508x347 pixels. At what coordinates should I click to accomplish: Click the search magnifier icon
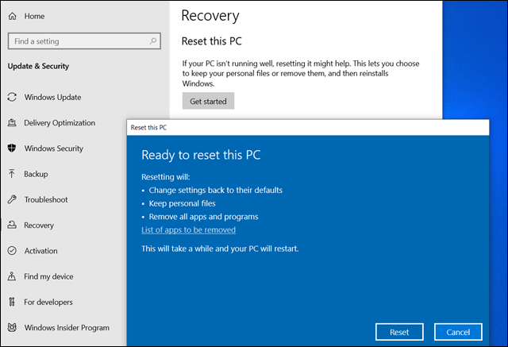153,41
